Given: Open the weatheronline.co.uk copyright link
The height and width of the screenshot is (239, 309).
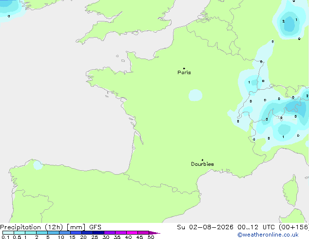Looking at the screenshot, I should pyautogui.click(x=268, y=235).
